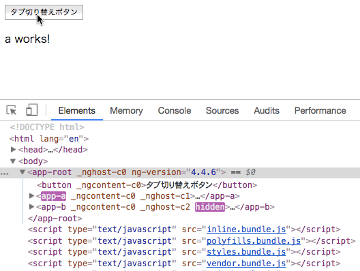Open the polyfills.bundle.js source link
Viewport: 360px width, 271px height.
coord(254,241)
